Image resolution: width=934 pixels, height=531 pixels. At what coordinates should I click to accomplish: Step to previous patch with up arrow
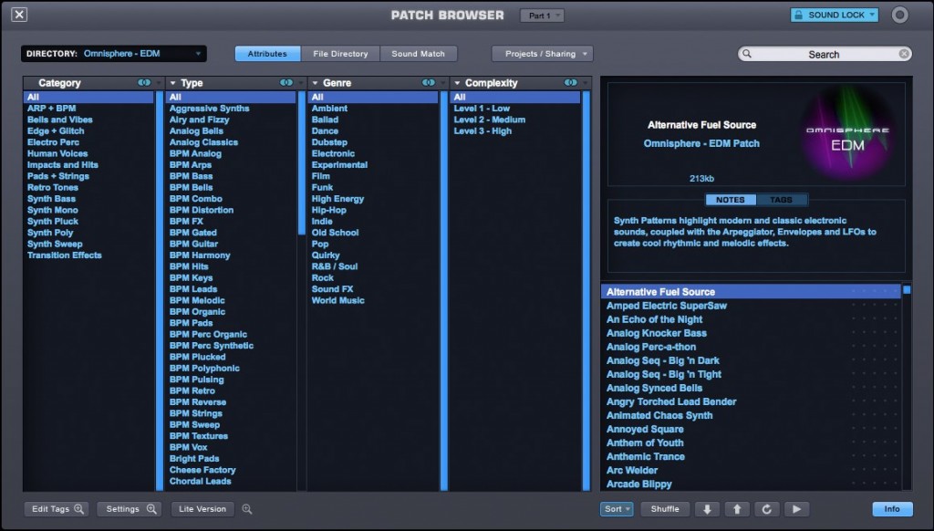737,509
